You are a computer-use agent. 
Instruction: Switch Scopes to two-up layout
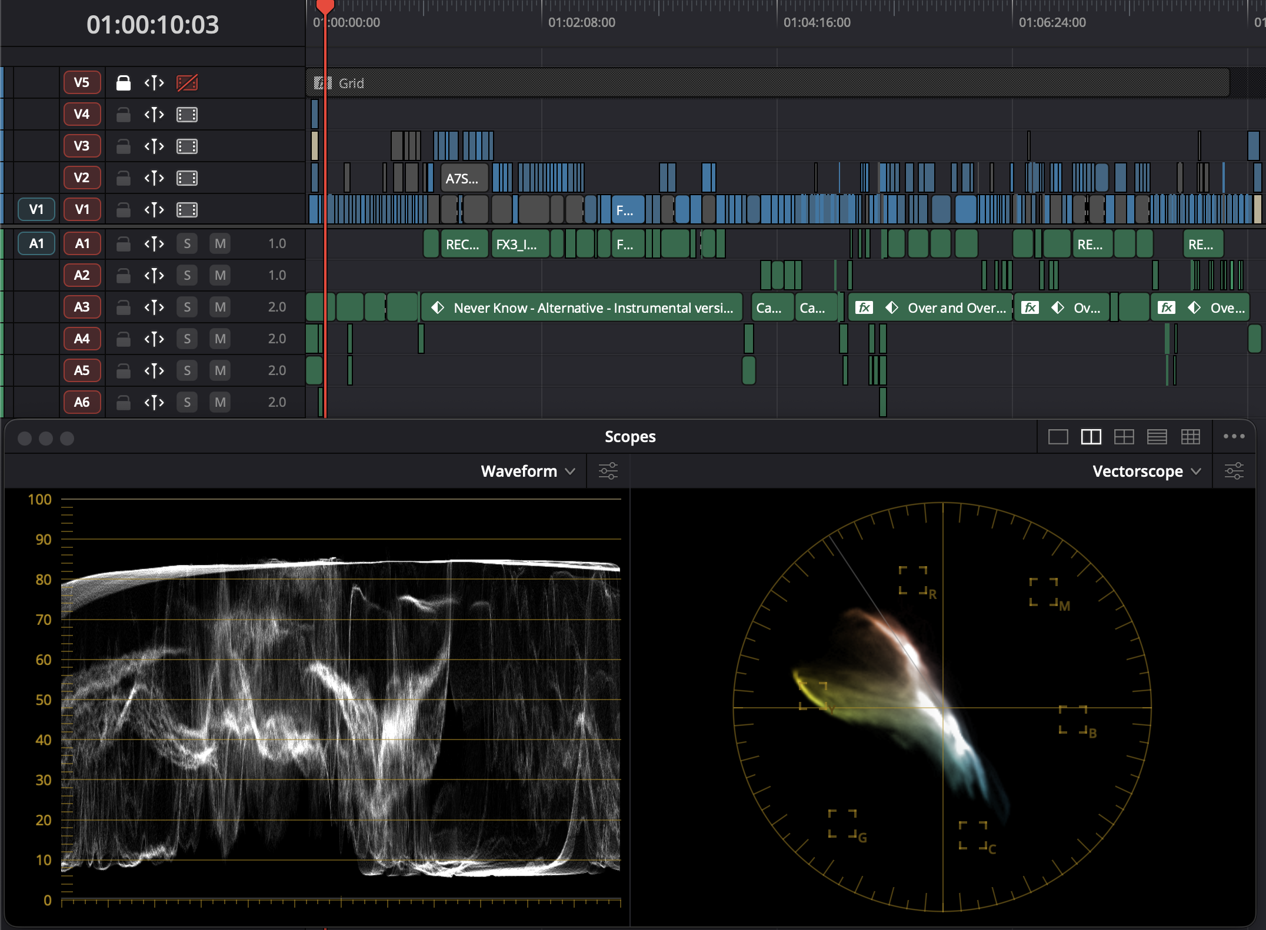click(x=1091, y=437)
